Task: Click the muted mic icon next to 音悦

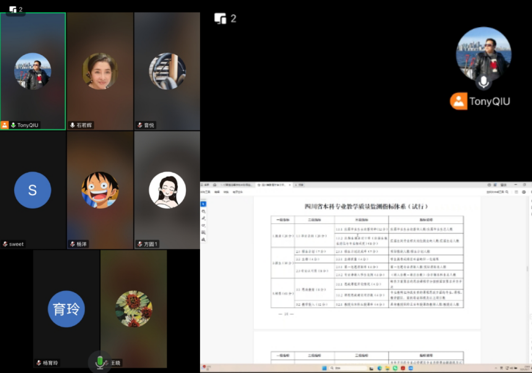Action: (x=140, y=125)
